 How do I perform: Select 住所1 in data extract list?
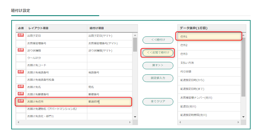pyautogui.click(x=209, y=37)
